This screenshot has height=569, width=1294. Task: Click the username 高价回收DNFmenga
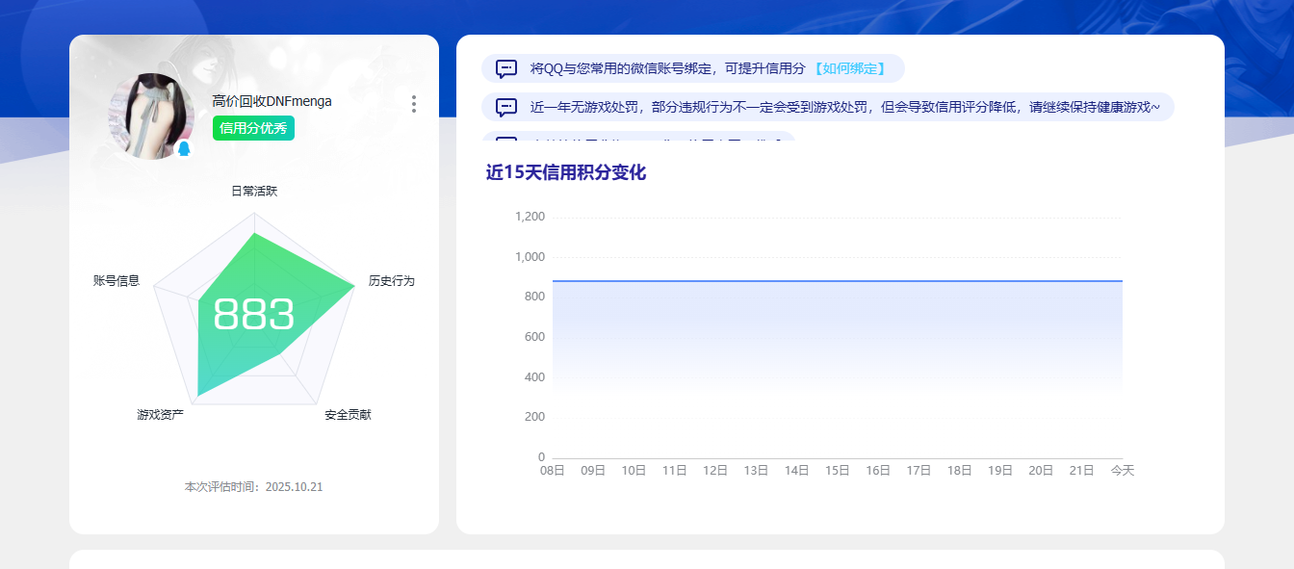(x=272, y=101)
